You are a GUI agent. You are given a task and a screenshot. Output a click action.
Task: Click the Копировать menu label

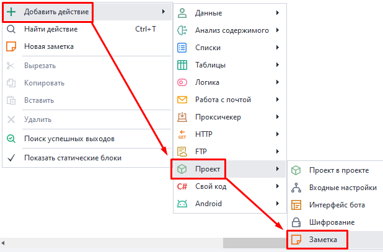coord(44,83)
